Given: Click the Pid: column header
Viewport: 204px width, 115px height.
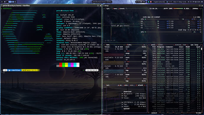Looking at the screenshot, I should (x=154, y=47).
